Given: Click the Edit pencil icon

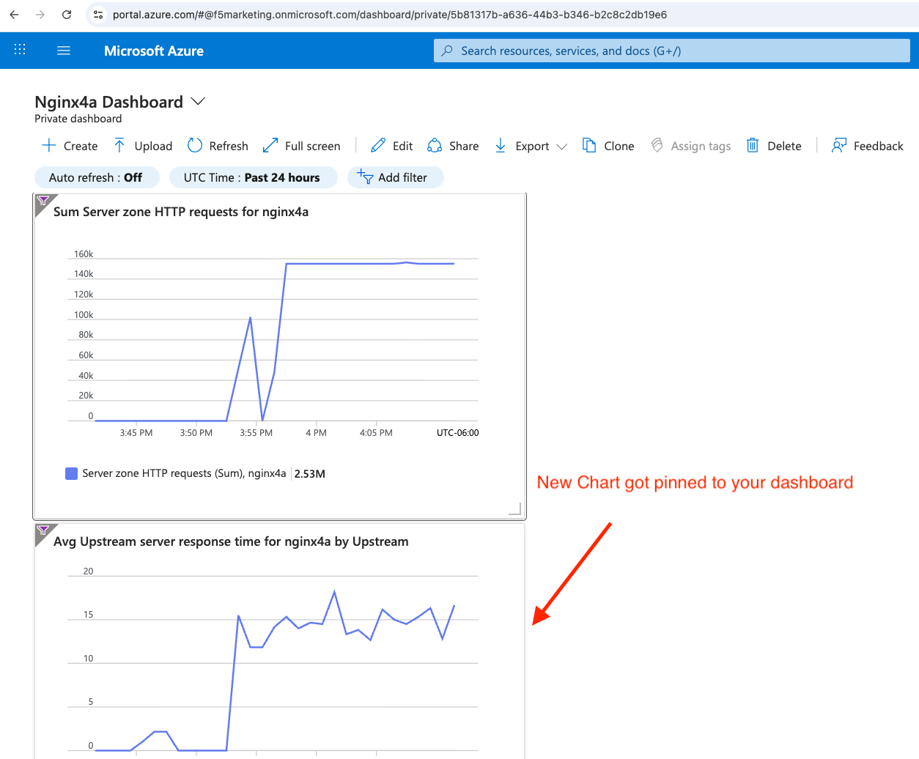Looking at the screenshot, I should (378, 145).
